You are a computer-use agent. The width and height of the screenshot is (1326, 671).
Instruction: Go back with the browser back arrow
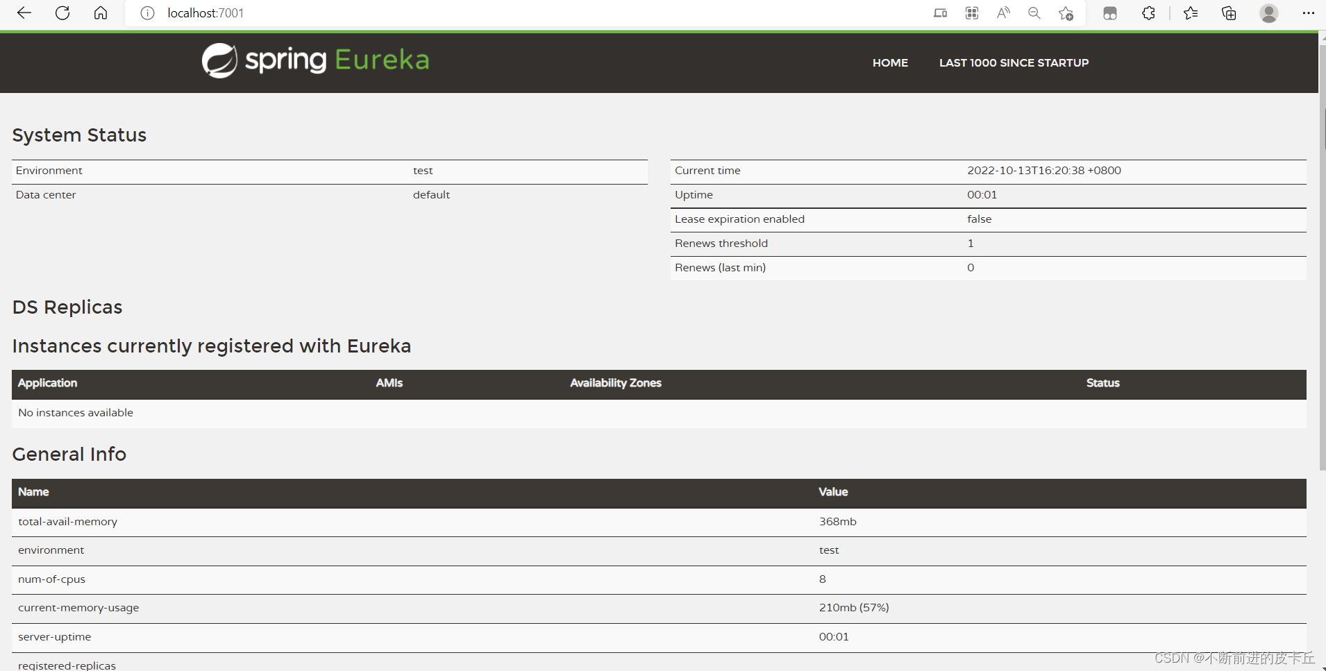coord(24,13)
